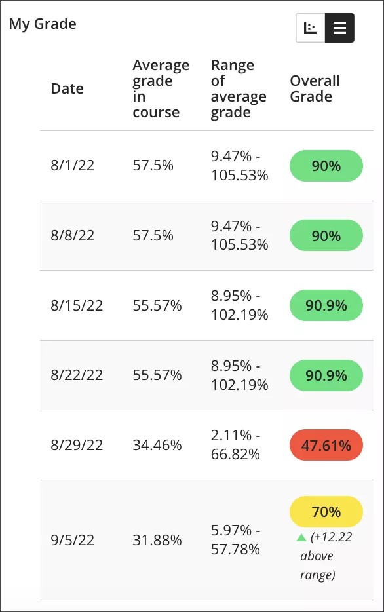This screenshot has width=384, height=612.
Task: Toggle the view switcher to chart mode
Action: (309, 28)
